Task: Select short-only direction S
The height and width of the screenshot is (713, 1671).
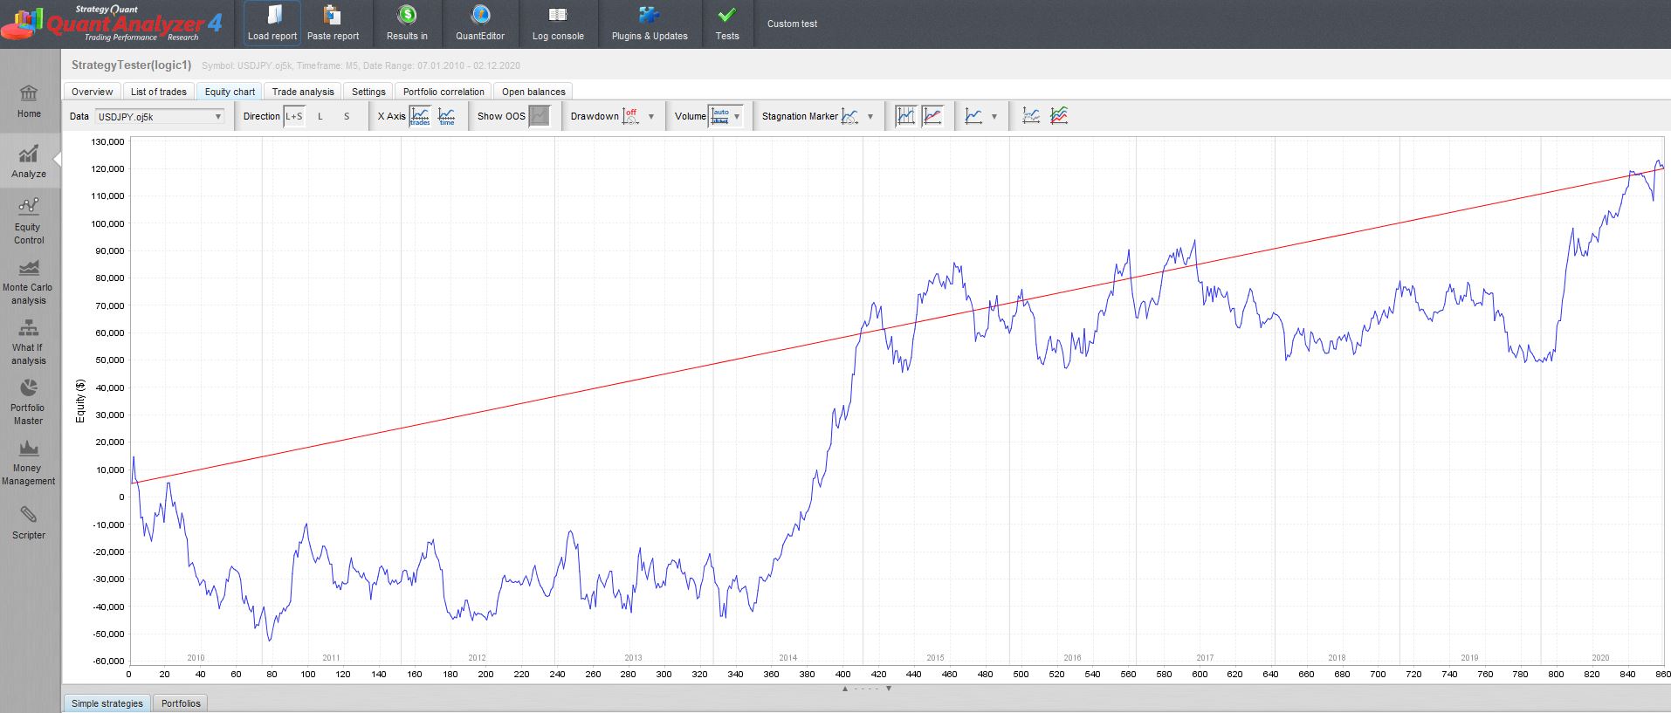Action: [347, 116]
